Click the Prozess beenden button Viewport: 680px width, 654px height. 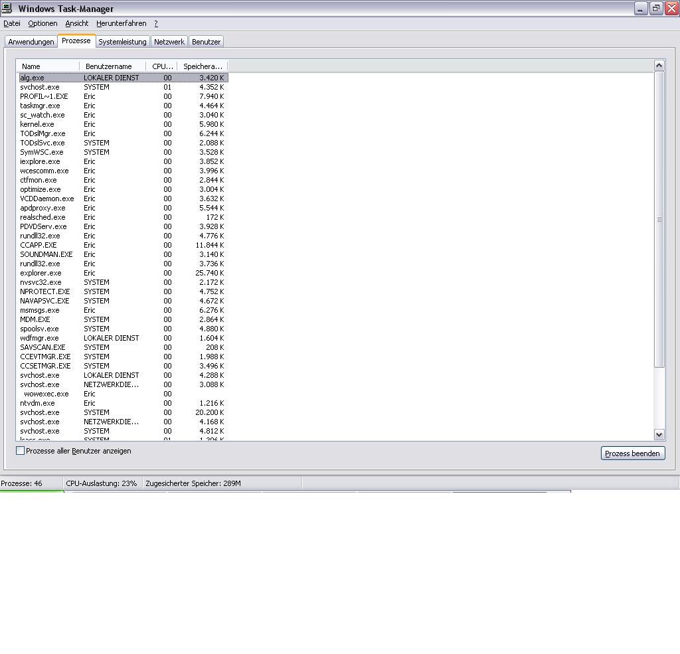633,453
